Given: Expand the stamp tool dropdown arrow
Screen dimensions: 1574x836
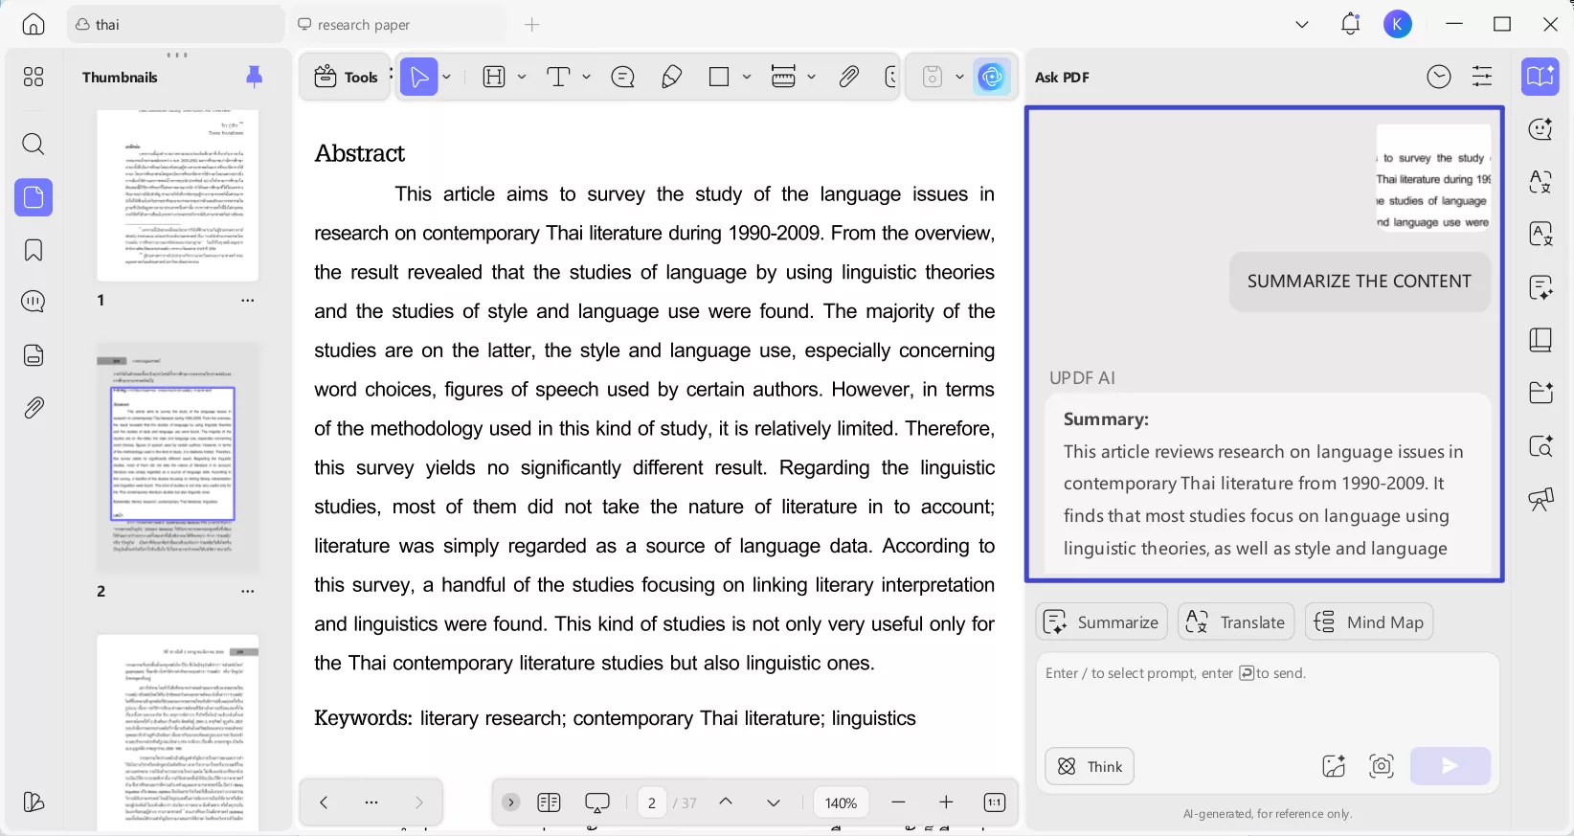Looking at the screenshot, I should click(x=811, y=77).
